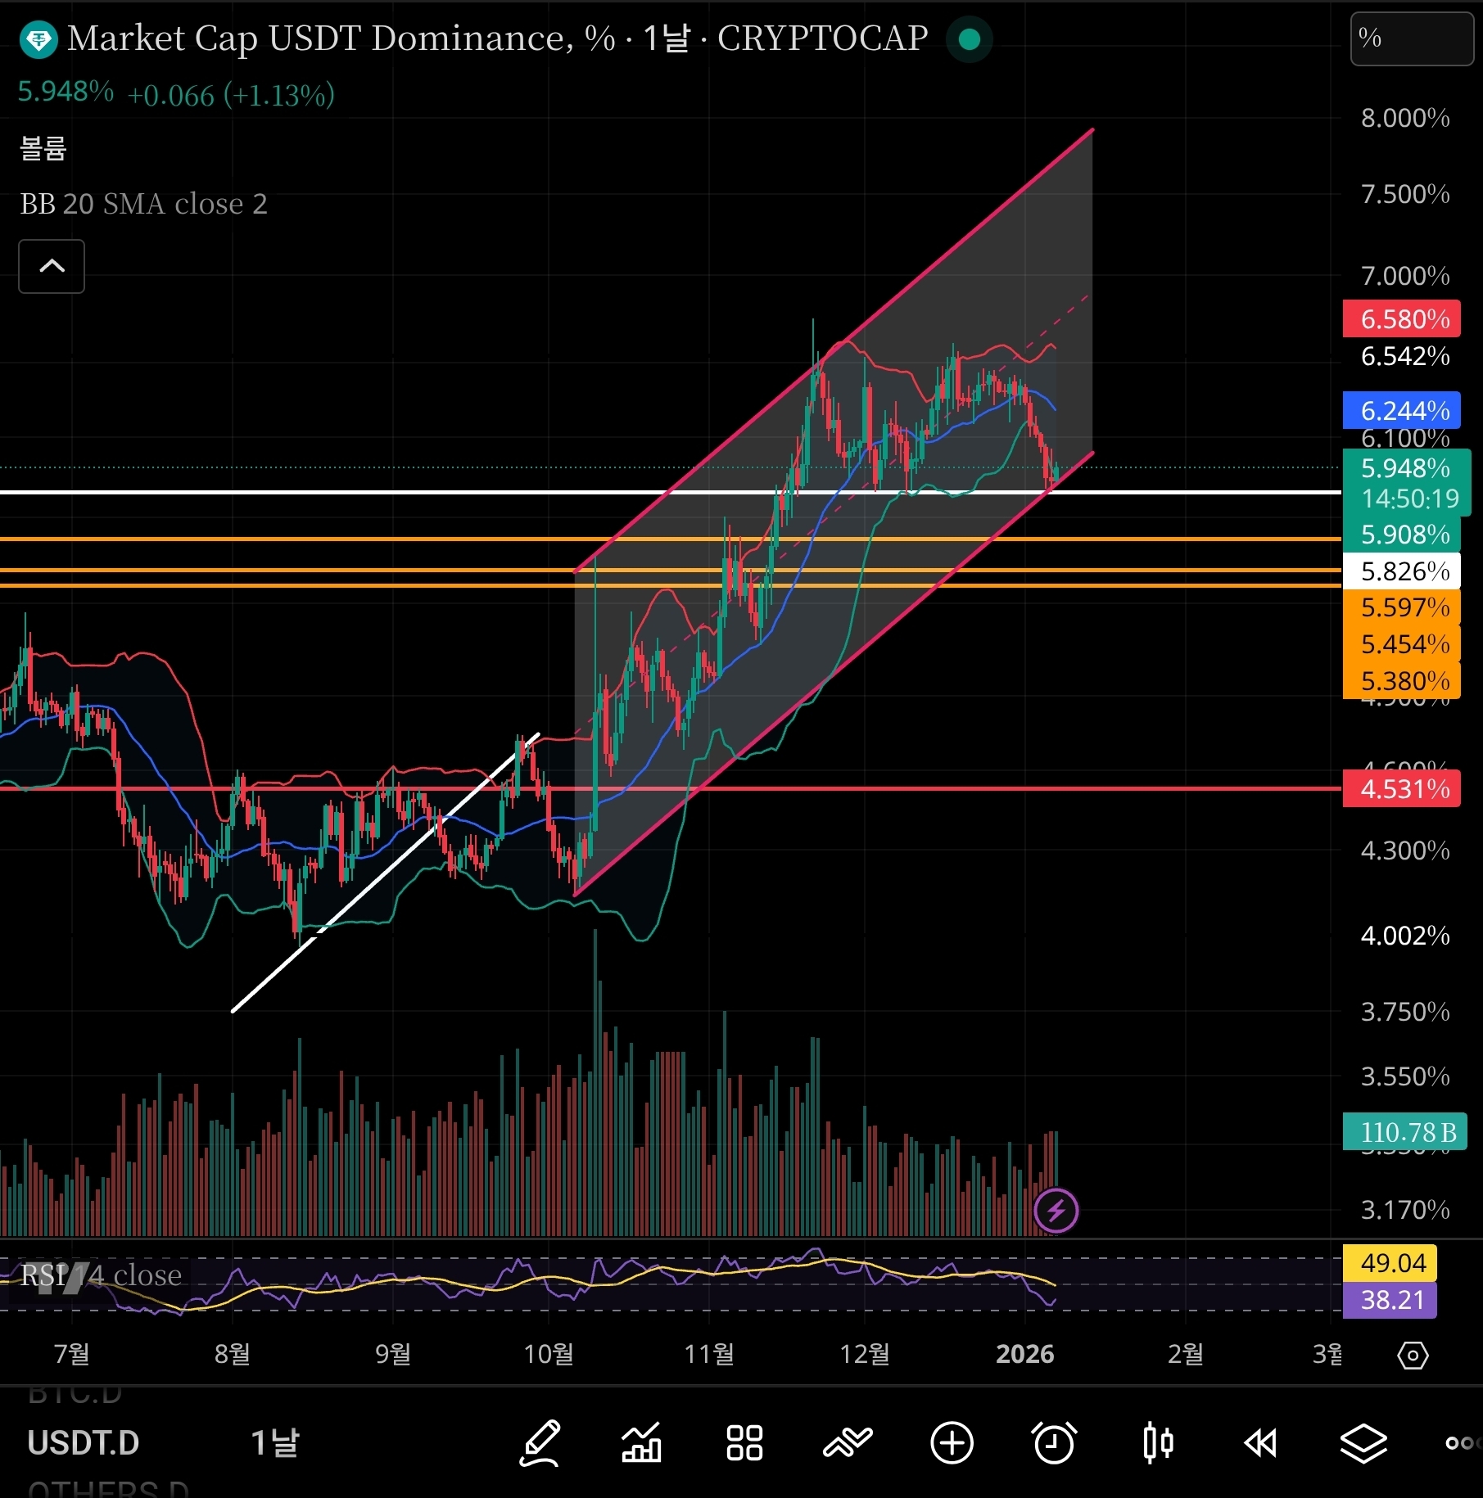The width and height of the screenshot is (1483, 1498).
Task: Select the USDT.D symbol in list
Action: 84,1443
